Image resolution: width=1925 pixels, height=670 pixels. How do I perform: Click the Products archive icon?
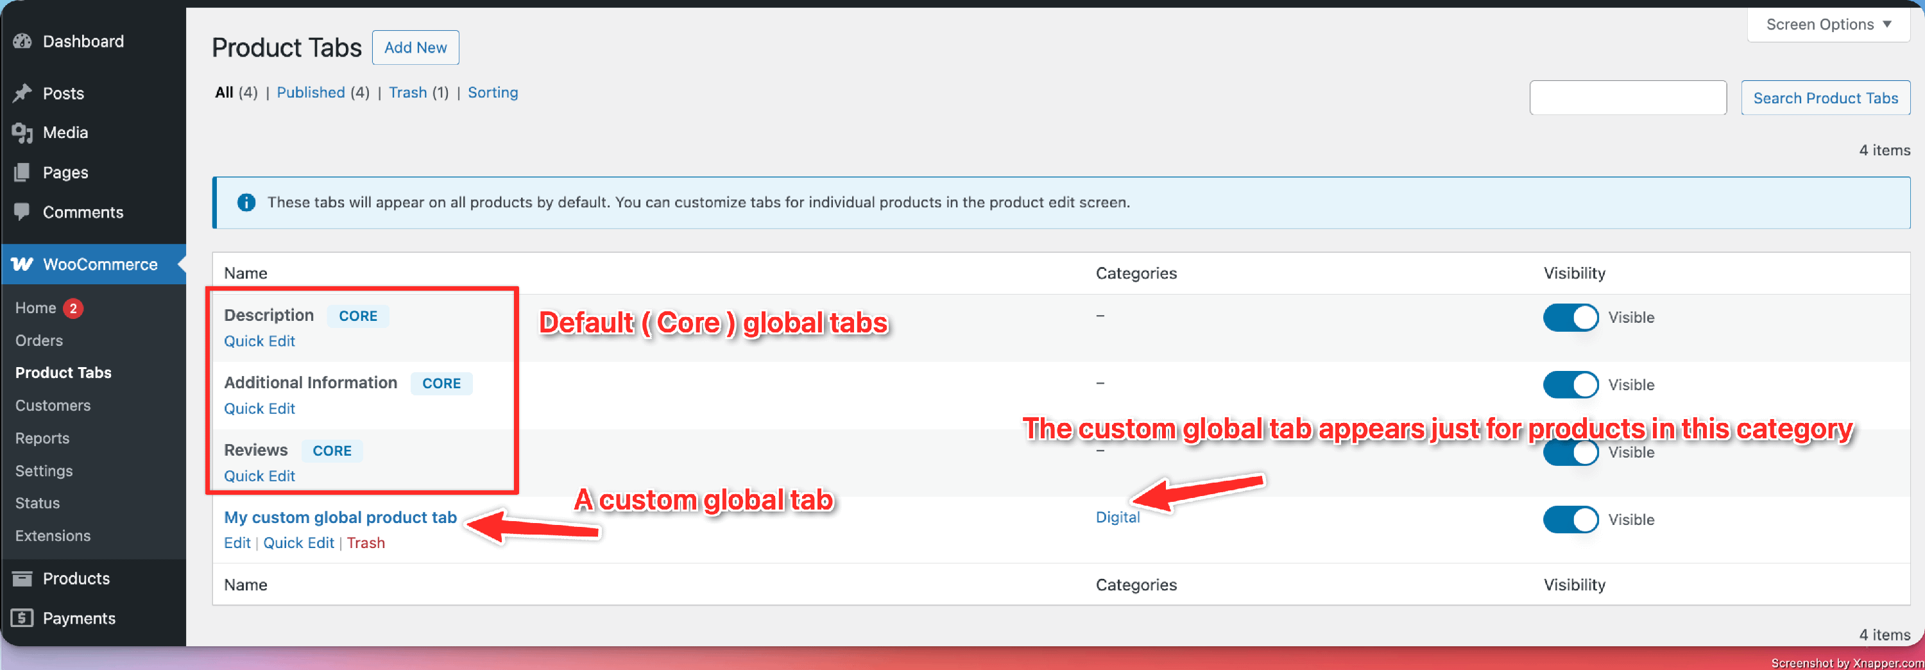22,579
